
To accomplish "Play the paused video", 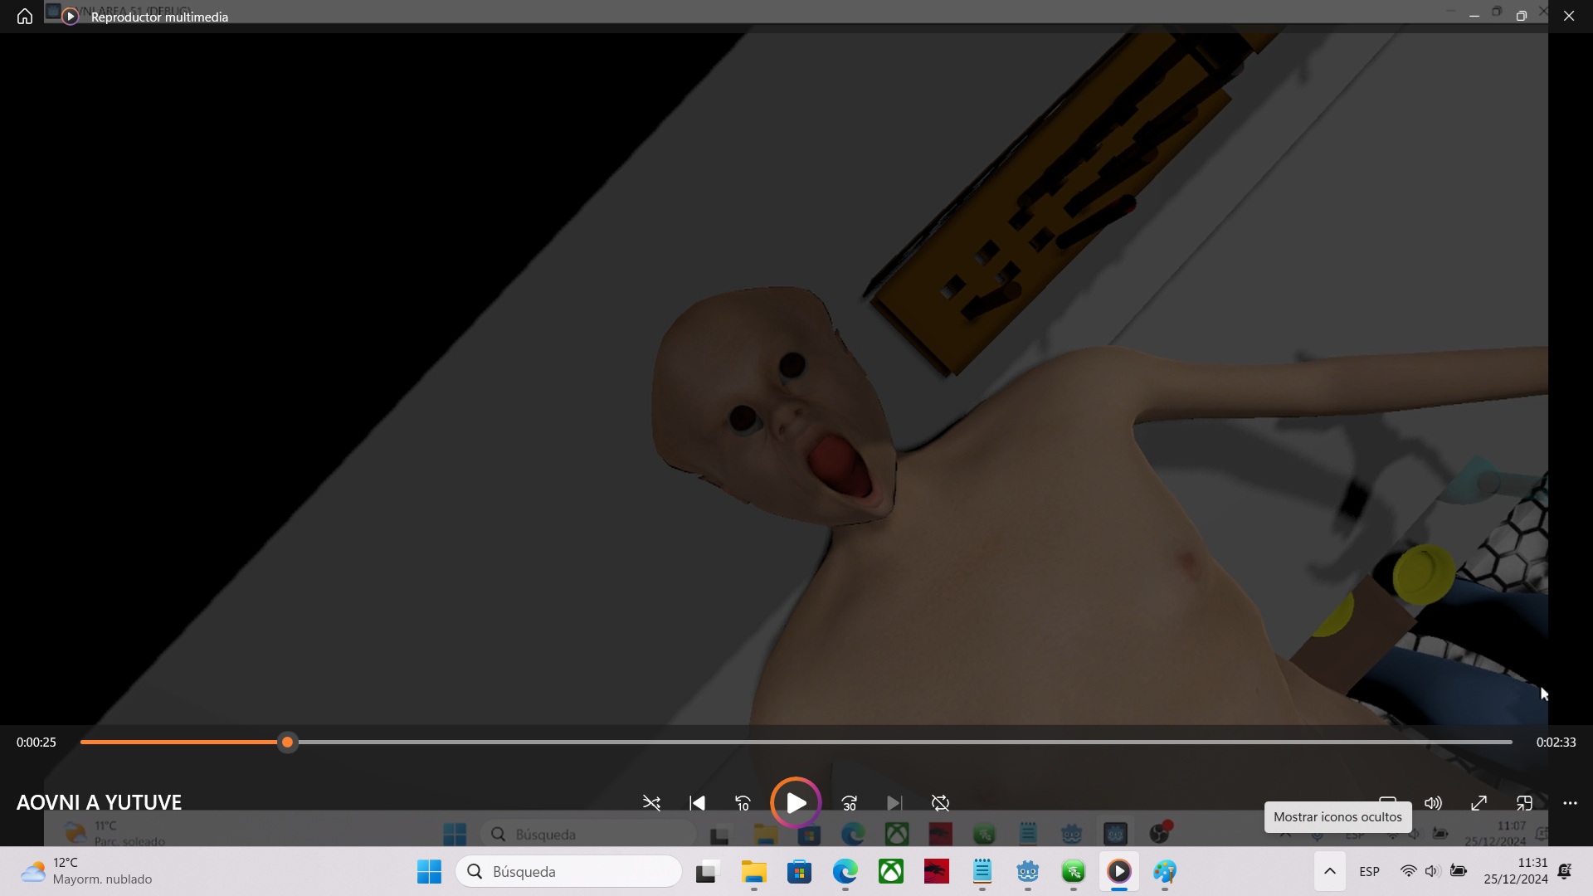I will (x=796, y=803).
